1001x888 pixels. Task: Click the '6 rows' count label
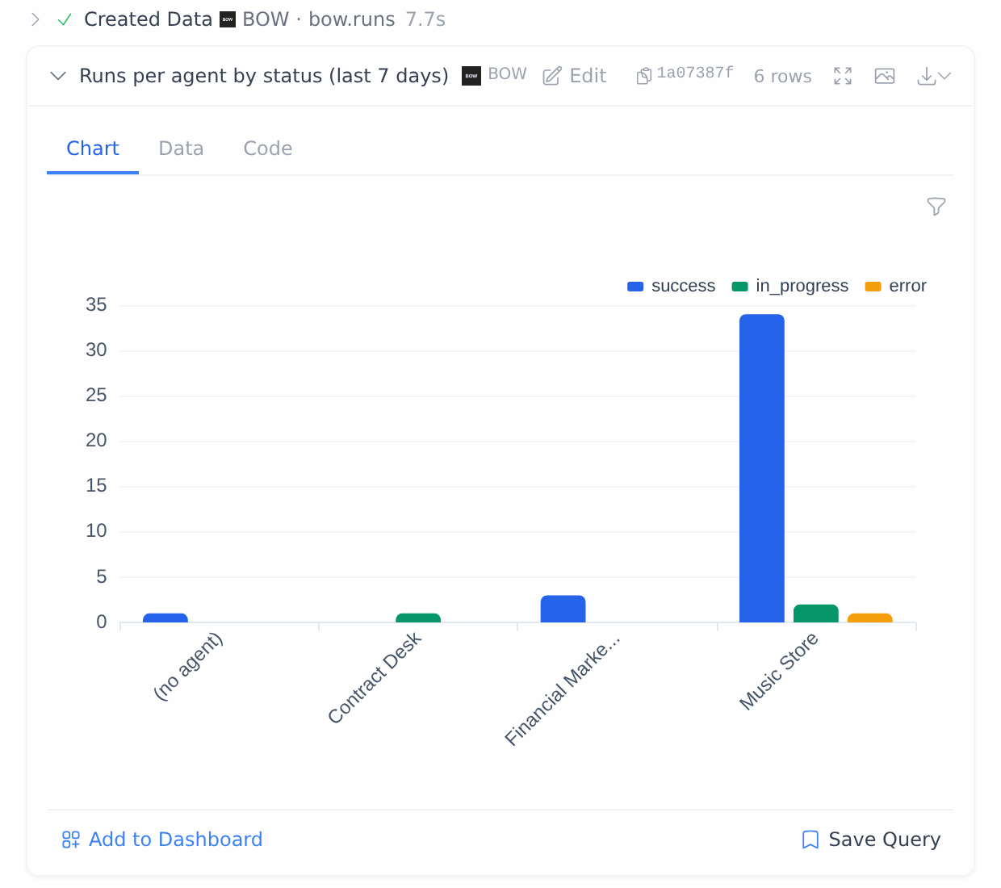click(x=783, y=76)
